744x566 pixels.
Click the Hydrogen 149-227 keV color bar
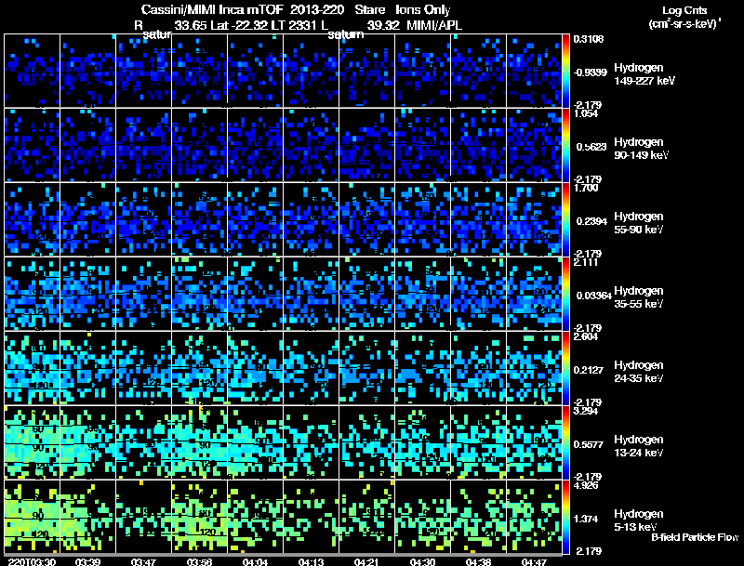(x=567, y=71)
